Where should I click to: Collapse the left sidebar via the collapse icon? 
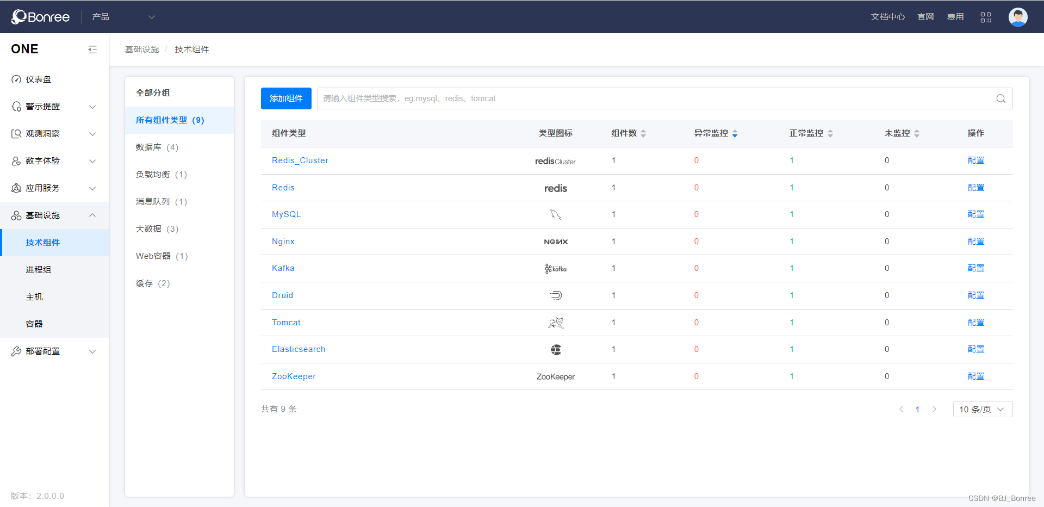(x=92, y=49)
